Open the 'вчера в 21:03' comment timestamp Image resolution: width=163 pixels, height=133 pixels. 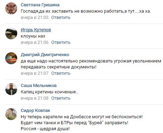pos(34,18)
